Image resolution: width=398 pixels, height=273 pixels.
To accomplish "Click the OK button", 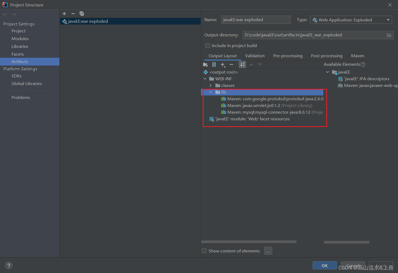I will [x=324, y=265].
